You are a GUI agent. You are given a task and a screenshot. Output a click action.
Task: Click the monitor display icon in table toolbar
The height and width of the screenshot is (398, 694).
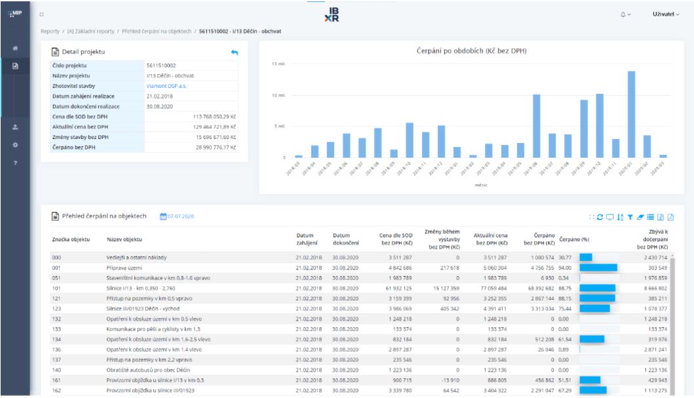[x=609, y=217]
